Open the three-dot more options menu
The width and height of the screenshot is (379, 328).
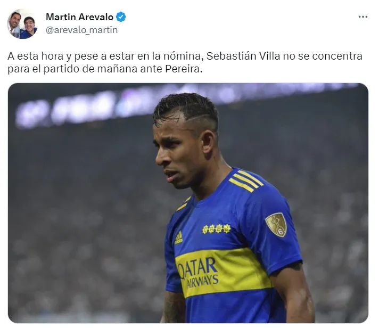[363, 17]
